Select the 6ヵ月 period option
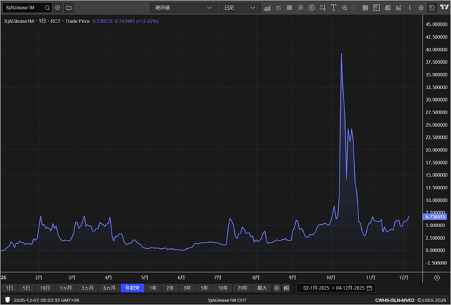 click(109, 288)
